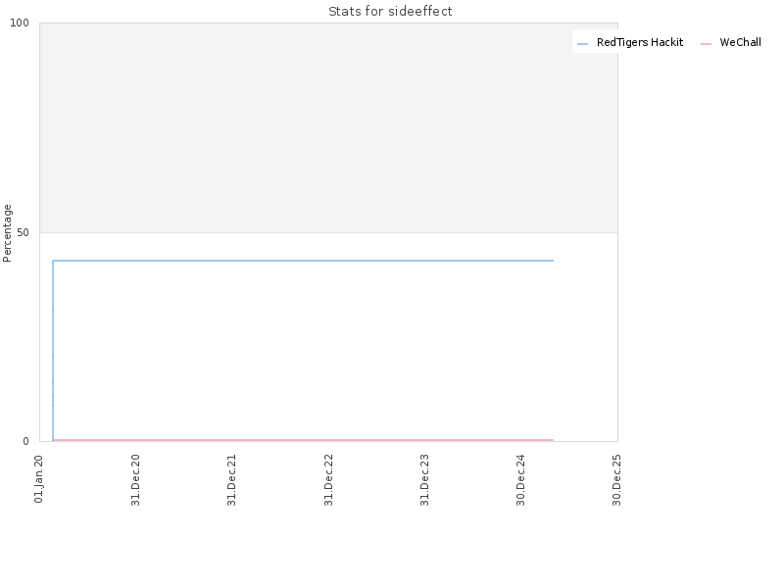This screenshot has height=588, width=784.
Task: Click the 50 y-axis tick label
Action: click(23, 232)
